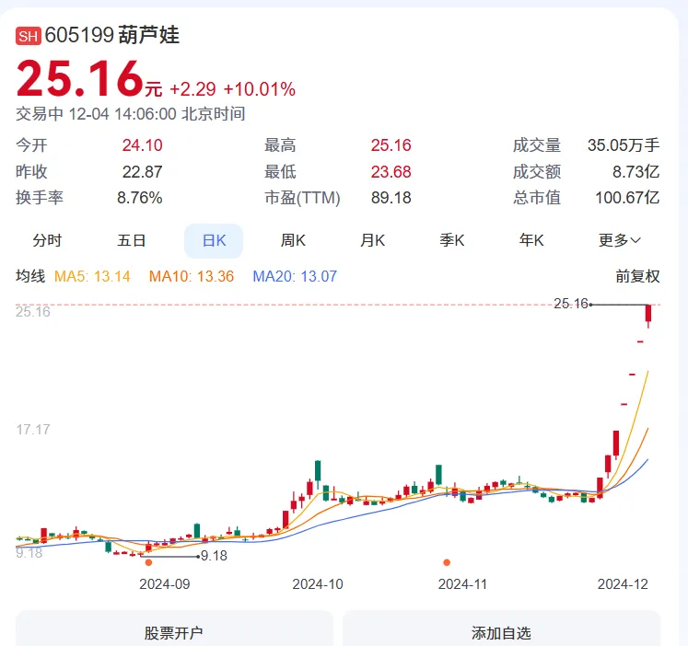Click the 股票开户 button
Viewport: 688px width, 646px height.
pyautogui.click(x=174, y=632)
